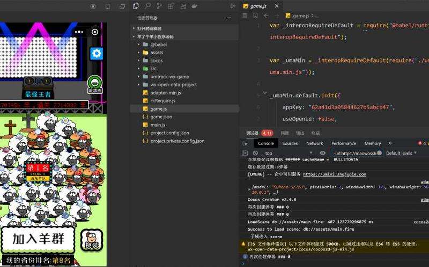This screenshot has height=267, width=429.
Task: Switch to the Memory tab
Action: pos(372,143)
